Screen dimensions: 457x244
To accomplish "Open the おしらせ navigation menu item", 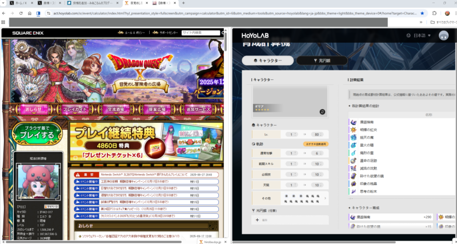I will pos(33,109).
